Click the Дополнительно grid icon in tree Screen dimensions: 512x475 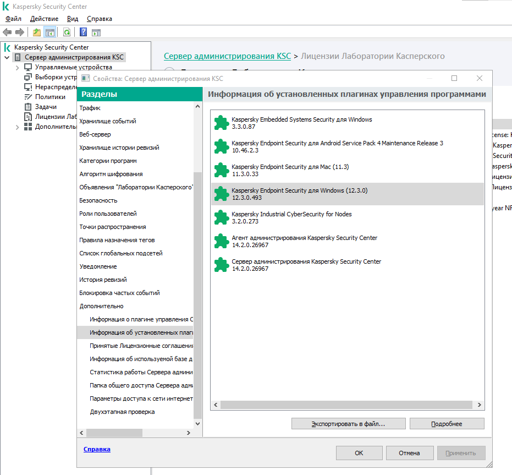[x=28, y=127]
